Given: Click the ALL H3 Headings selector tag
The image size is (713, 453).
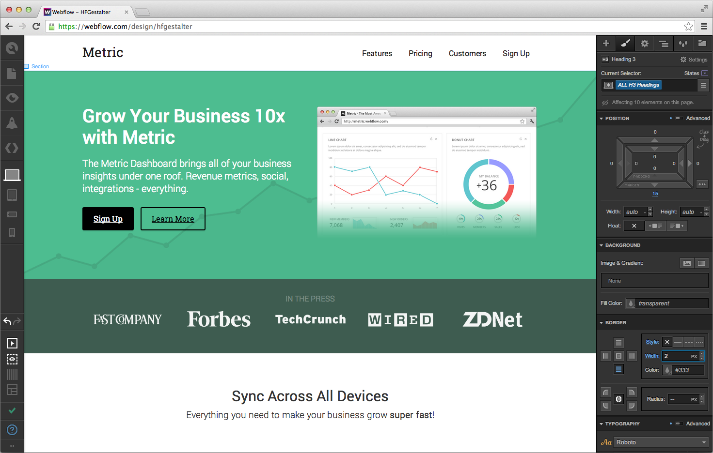Looking at the screenshot, I should (639, 85).
